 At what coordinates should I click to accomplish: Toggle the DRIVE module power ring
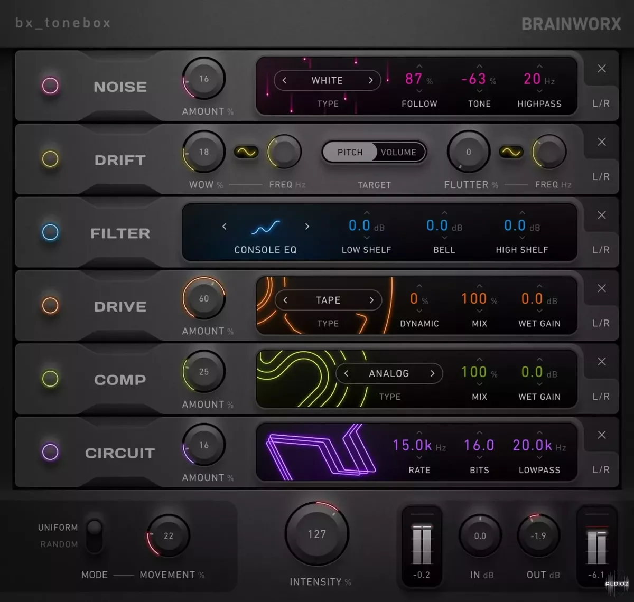point(50,305)
